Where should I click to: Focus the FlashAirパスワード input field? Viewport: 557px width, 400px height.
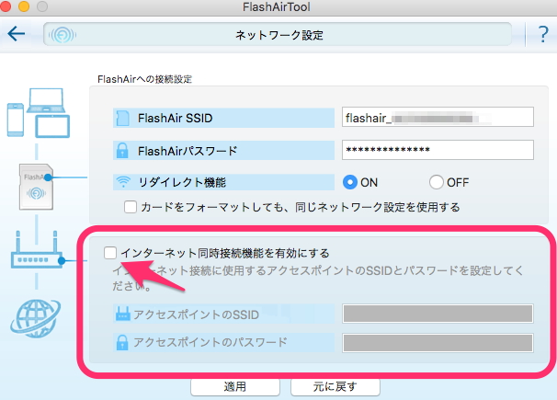pyautogui.click(x=438, y=150)
